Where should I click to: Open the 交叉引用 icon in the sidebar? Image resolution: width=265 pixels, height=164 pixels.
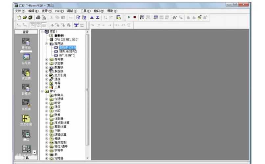pyautogui.click(x=25, y=119)
